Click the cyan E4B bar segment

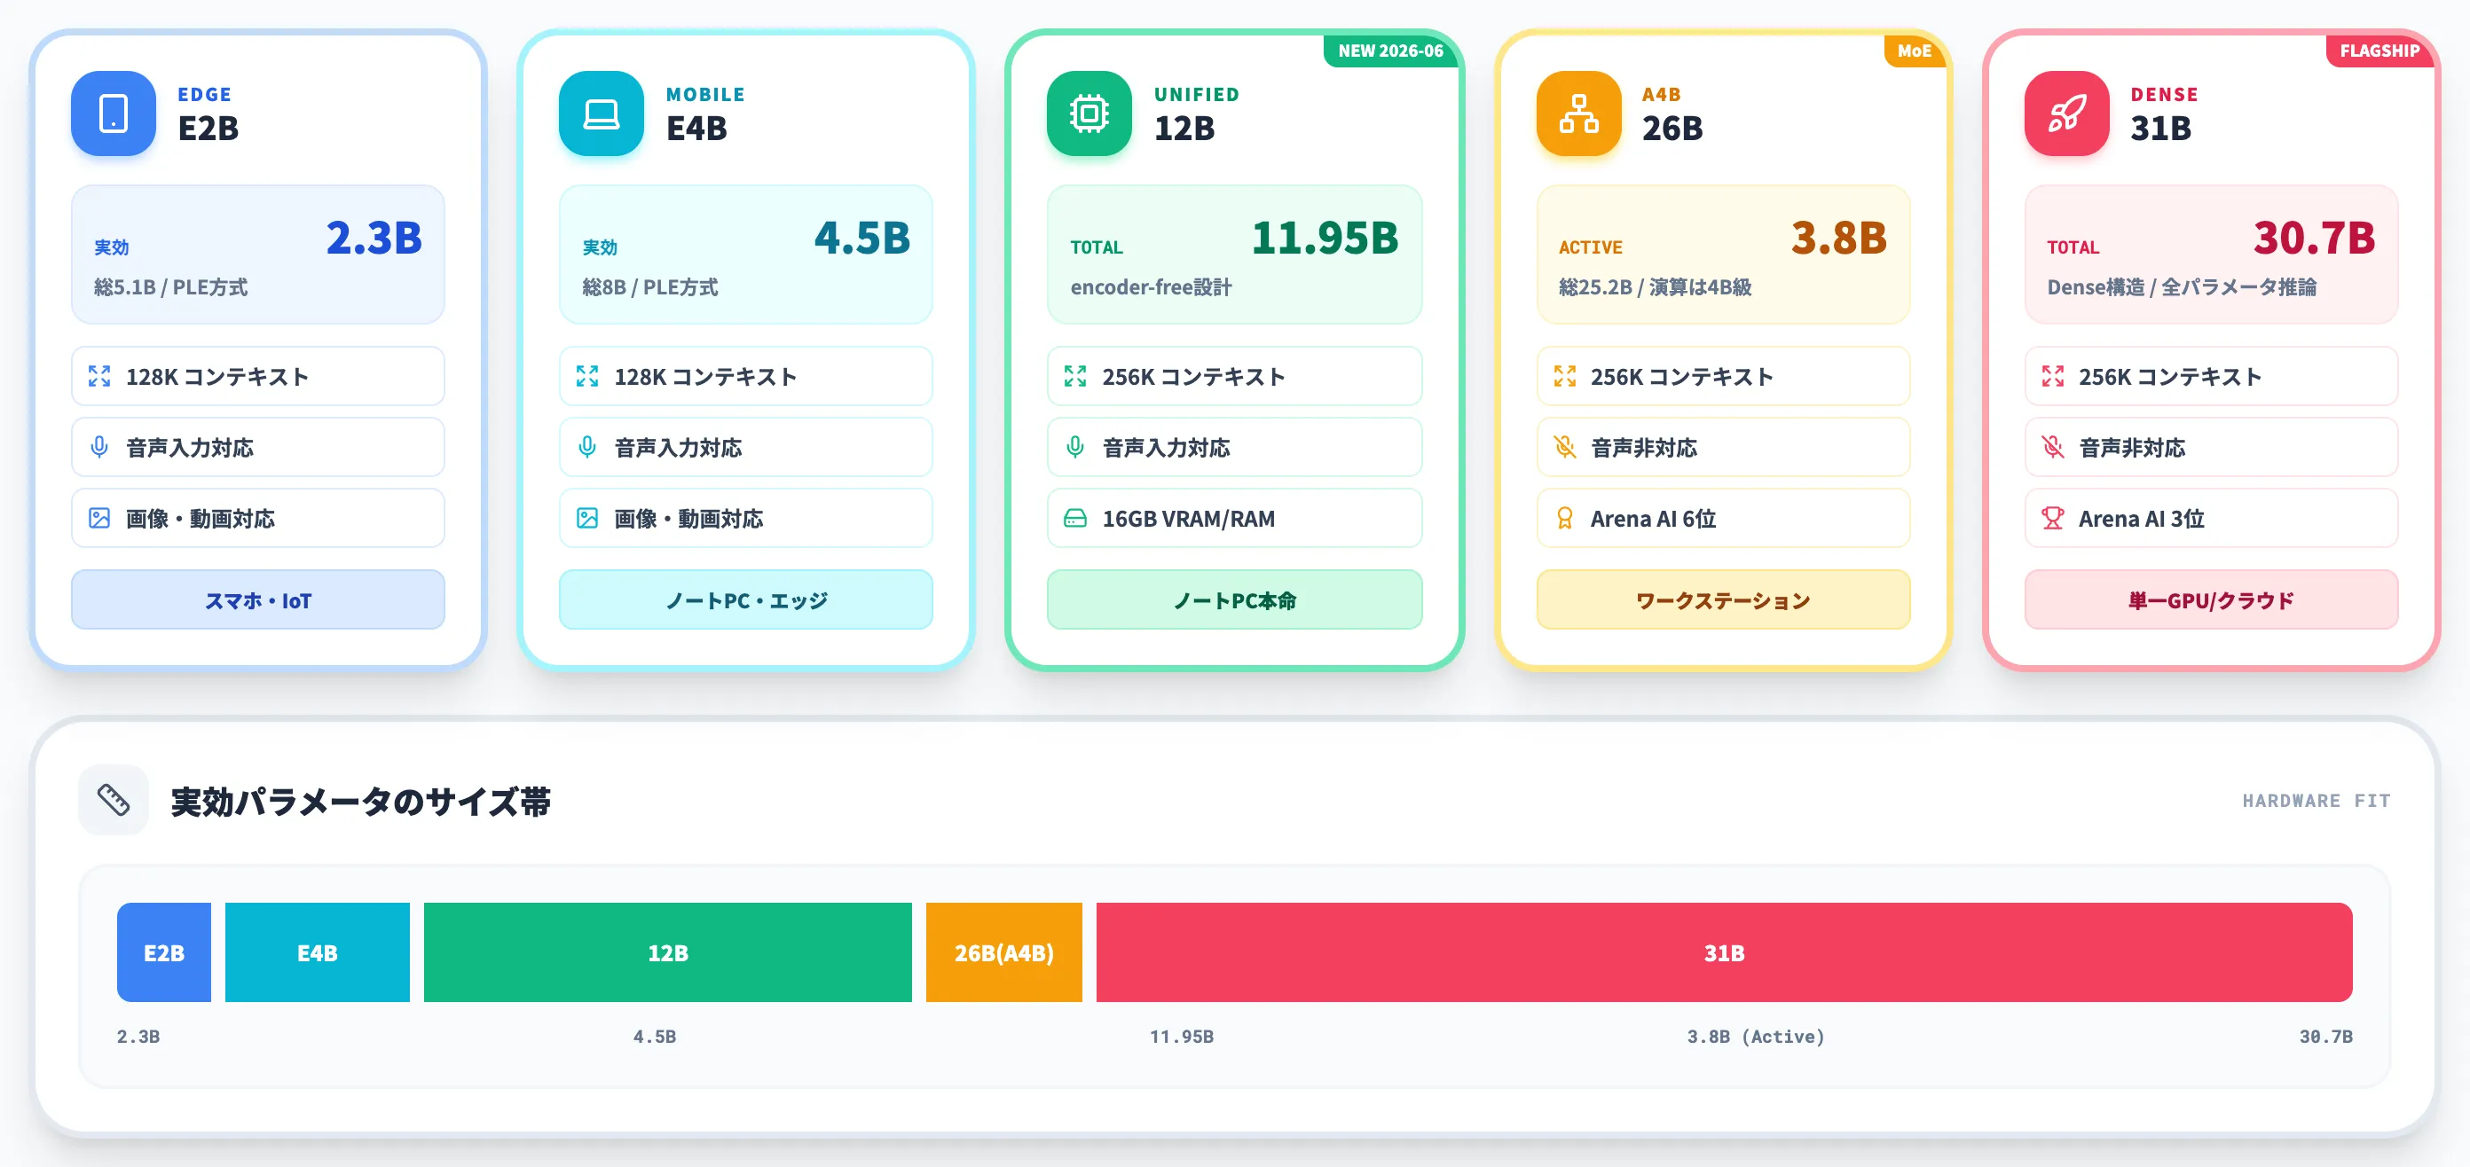click(x=318, y=952)
